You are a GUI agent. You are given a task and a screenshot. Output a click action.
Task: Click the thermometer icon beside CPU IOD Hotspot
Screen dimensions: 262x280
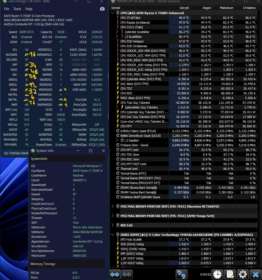118,41
